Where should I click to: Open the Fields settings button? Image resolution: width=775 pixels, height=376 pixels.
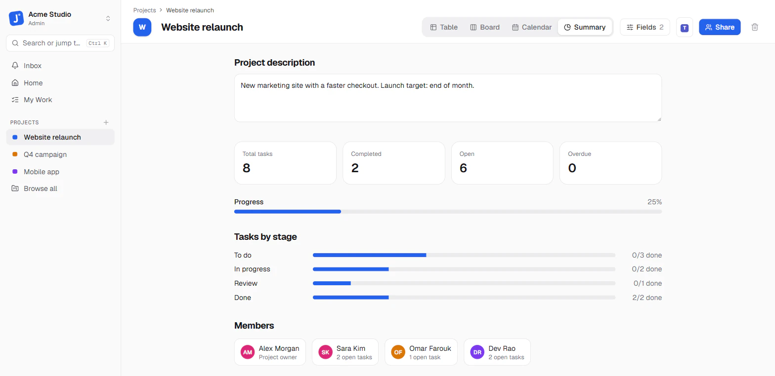tap(645, 27)
